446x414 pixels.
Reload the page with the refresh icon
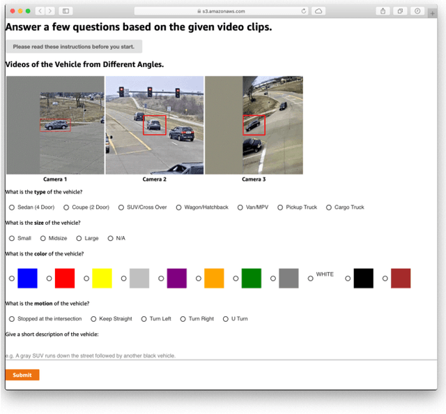304,11
